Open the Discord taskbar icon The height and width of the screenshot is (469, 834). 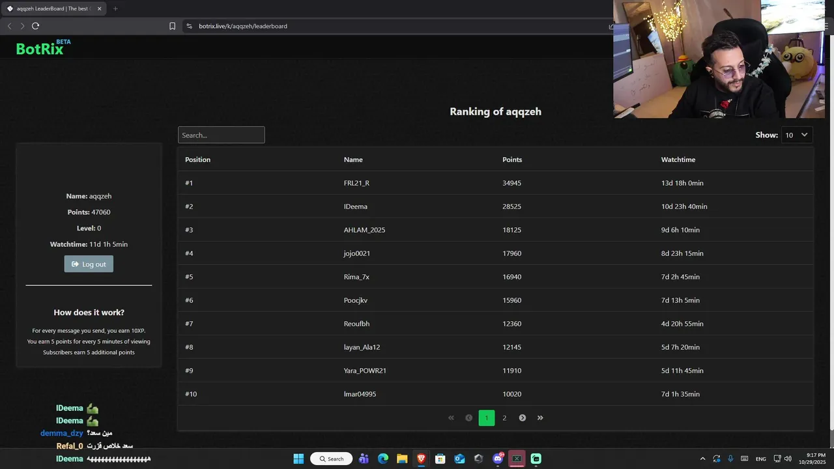pyautogui.click(x=498, y=459)
